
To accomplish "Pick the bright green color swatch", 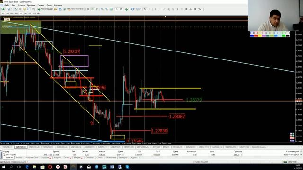I will click(x=284, y=36).
